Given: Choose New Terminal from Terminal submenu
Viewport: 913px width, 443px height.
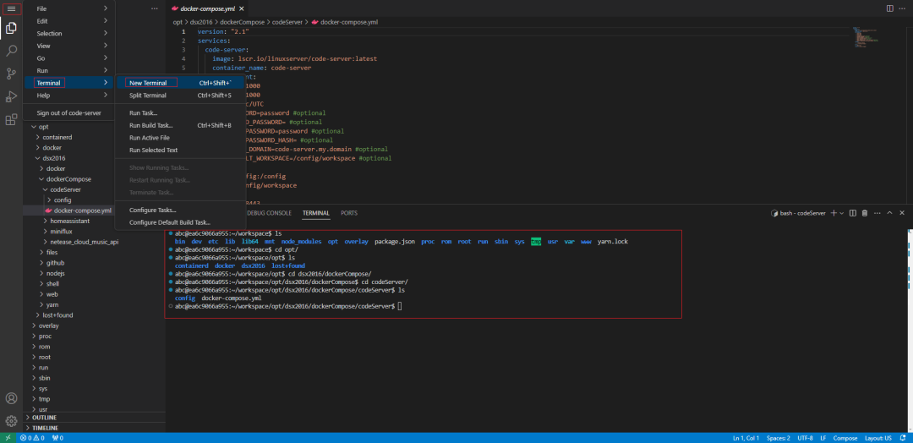Looking at the screenshot, I should pyautogui.click(x=180, y=83).
